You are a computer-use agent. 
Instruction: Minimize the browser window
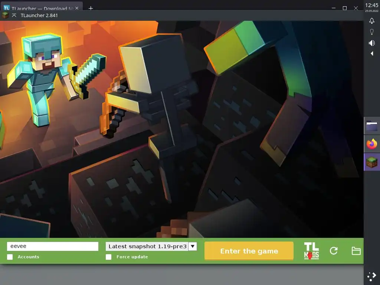pos(334,8)
